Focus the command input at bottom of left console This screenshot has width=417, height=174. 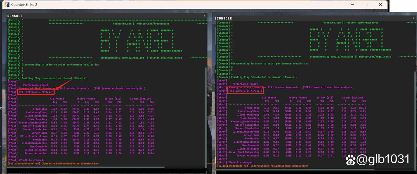(x=106, y=171)
